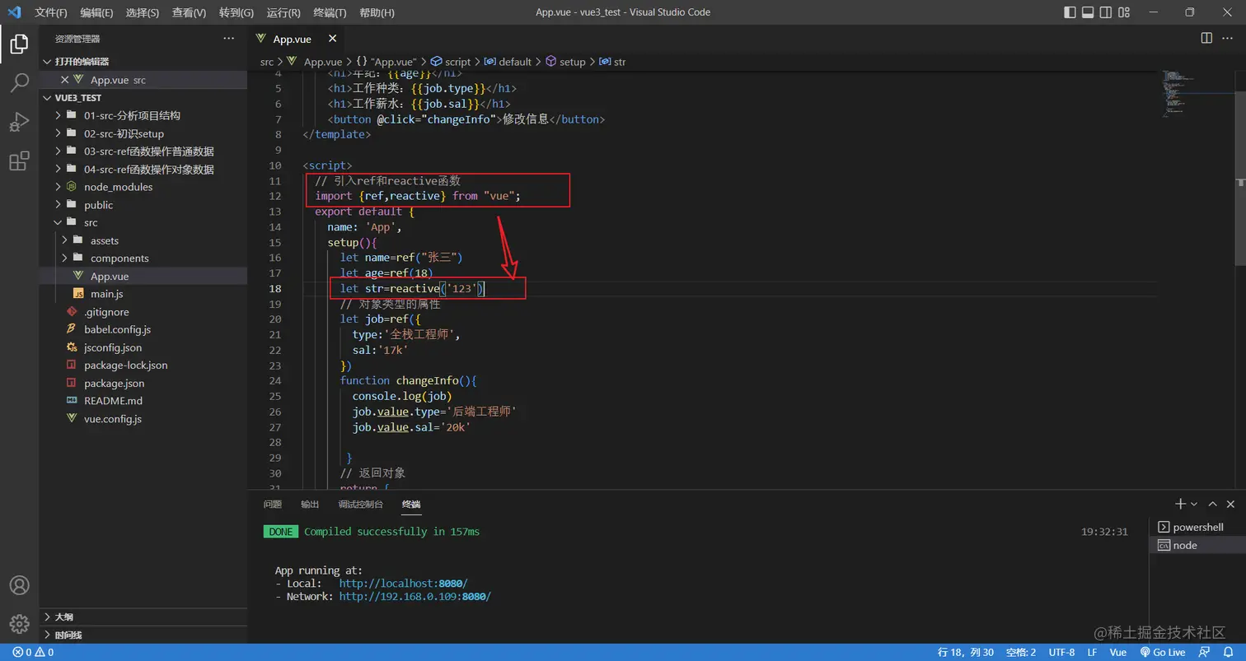The height and width of the screenshot is (661, 1246).
Task: Open the Extensions view
Action: 19,161
